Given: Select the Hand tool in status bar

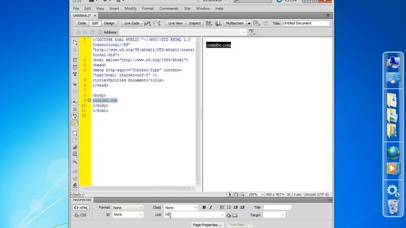Looking at the screenshot, I should coord(236,194).
